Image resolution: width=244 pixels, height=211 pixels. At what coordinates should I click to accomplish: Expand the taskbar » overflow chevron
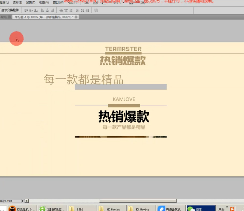pyautogui.click(x=227, y=207)
